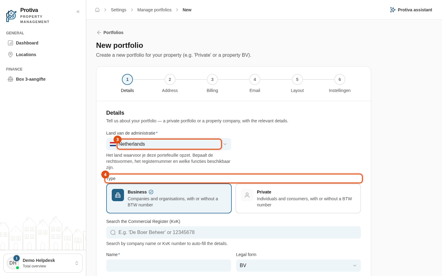This screenshot has width=442, height=276.
Task: Go to step 5 Layout
Action: (x=297, y=79)
